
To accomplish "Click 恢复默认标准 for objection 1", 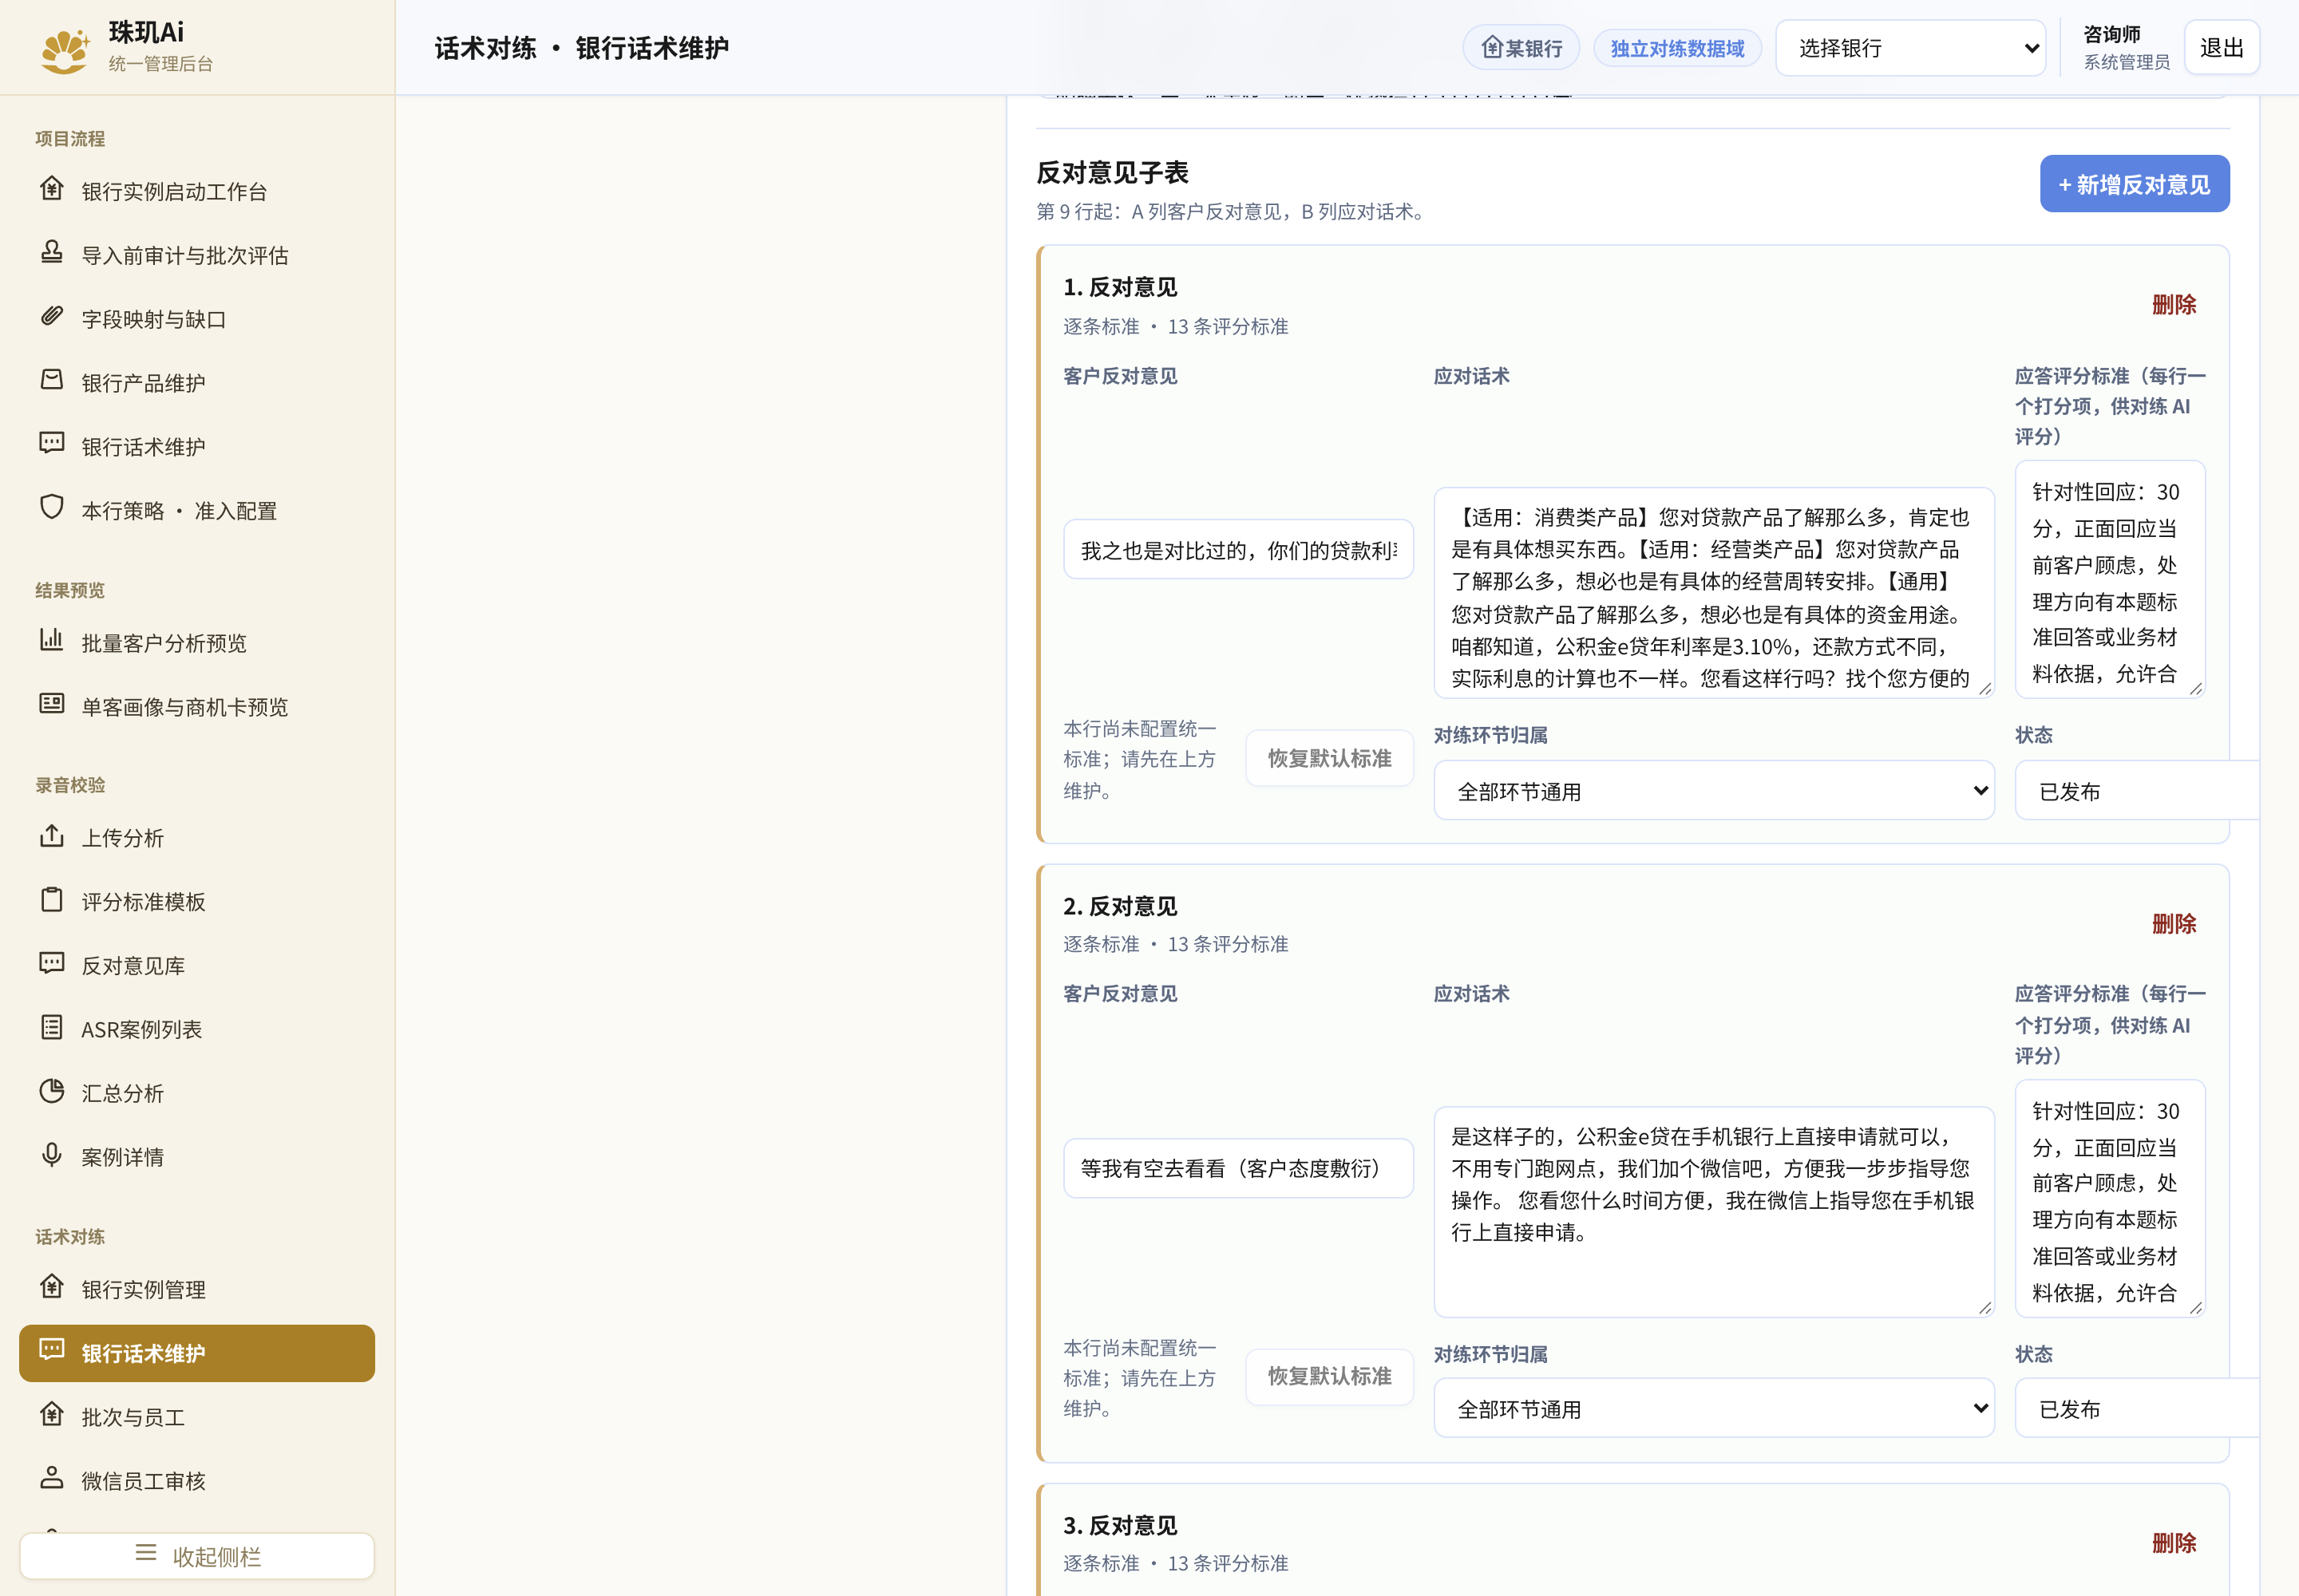I will [1330, 758].
